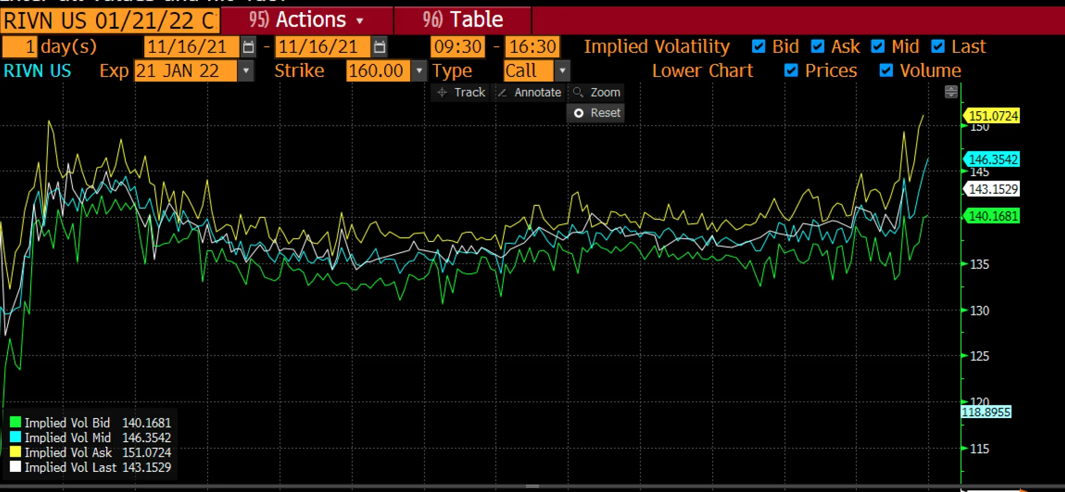Click the Implied Vol Bid legend text
This screenshot has width=1065, height=492.
pos(67,423)
